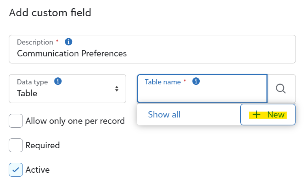Click the Active label text
The image size is (307, 192).
pyautogui.click(x=37, y=170)
